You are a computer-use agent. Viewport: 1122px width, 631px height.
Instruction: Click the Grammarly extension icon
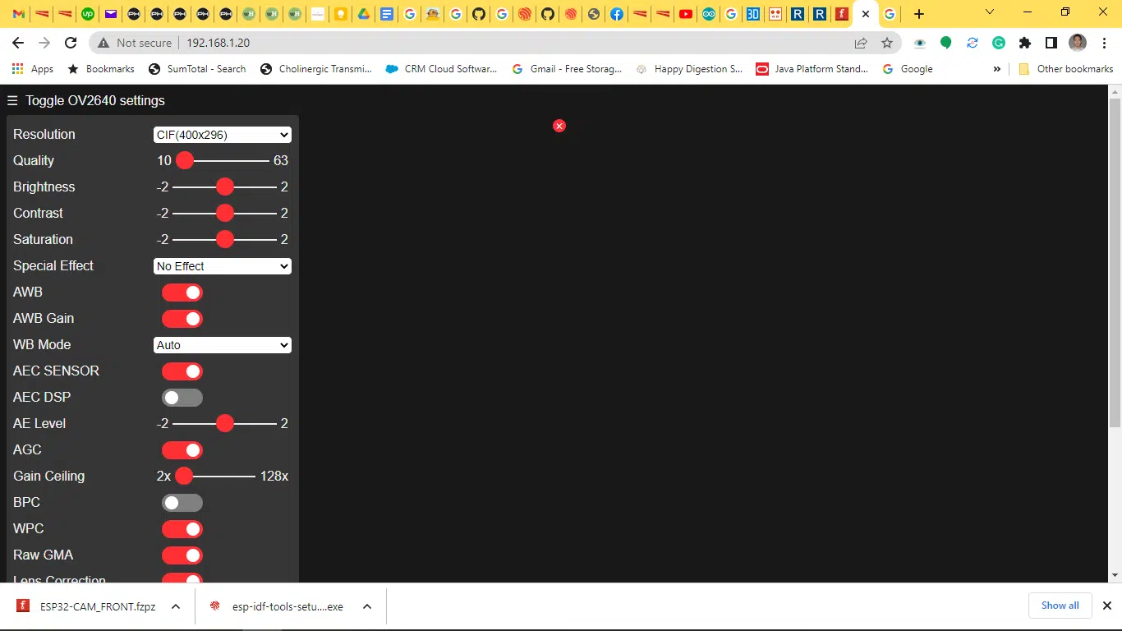[998, 43]
